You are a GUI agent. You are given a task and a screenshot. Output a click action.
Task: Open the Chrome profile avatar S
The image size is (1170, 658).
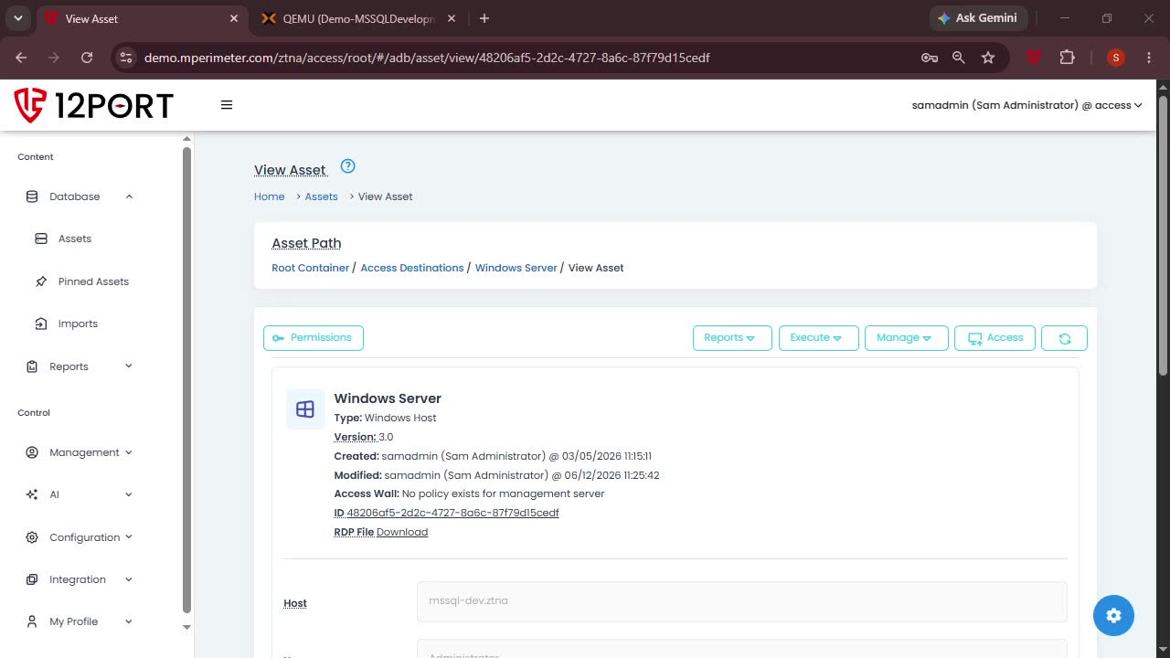click(x=1115, y=58)
